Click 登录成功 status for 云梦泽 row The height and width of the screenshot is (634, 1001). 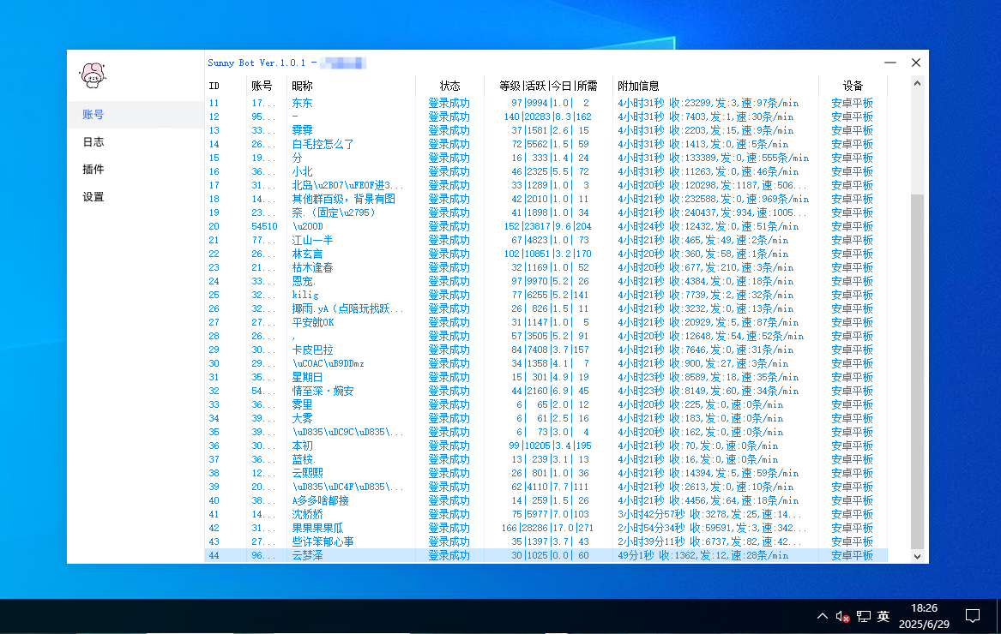[450, 555]
